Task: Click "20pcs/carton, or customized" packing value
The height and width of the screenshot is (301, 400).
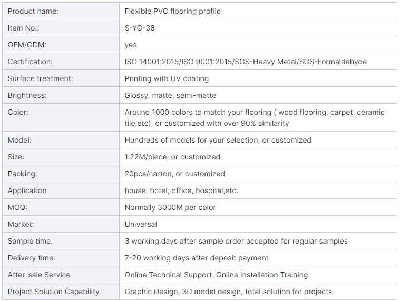Action: coord(174,174)
